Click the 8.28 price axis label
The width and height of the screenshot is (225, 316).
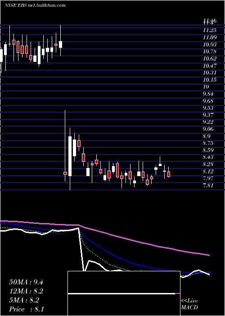pos(208,164)
